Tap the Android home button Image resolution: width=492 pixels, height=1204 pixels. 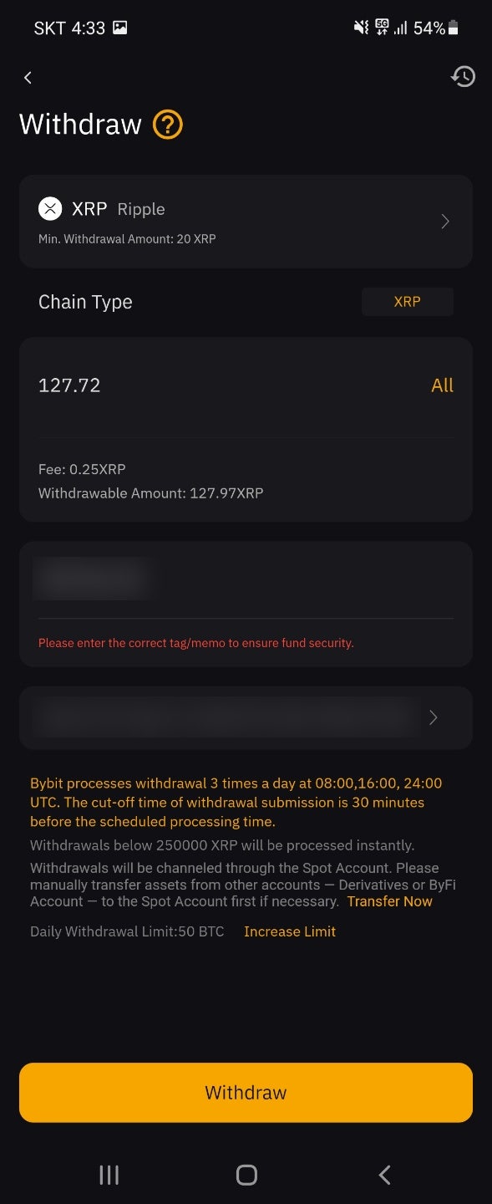[x=246, y=1175]
